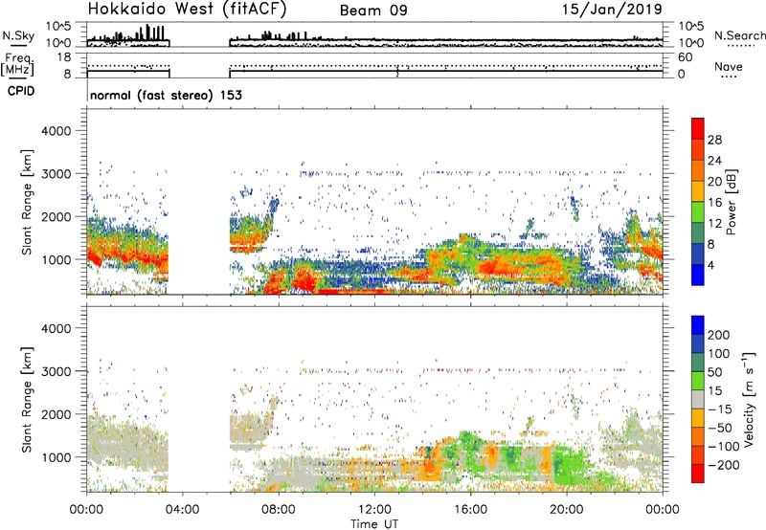The image size is (766, 530).
Task: Click the "18" frequency tick label
Action: click(64, 57)
